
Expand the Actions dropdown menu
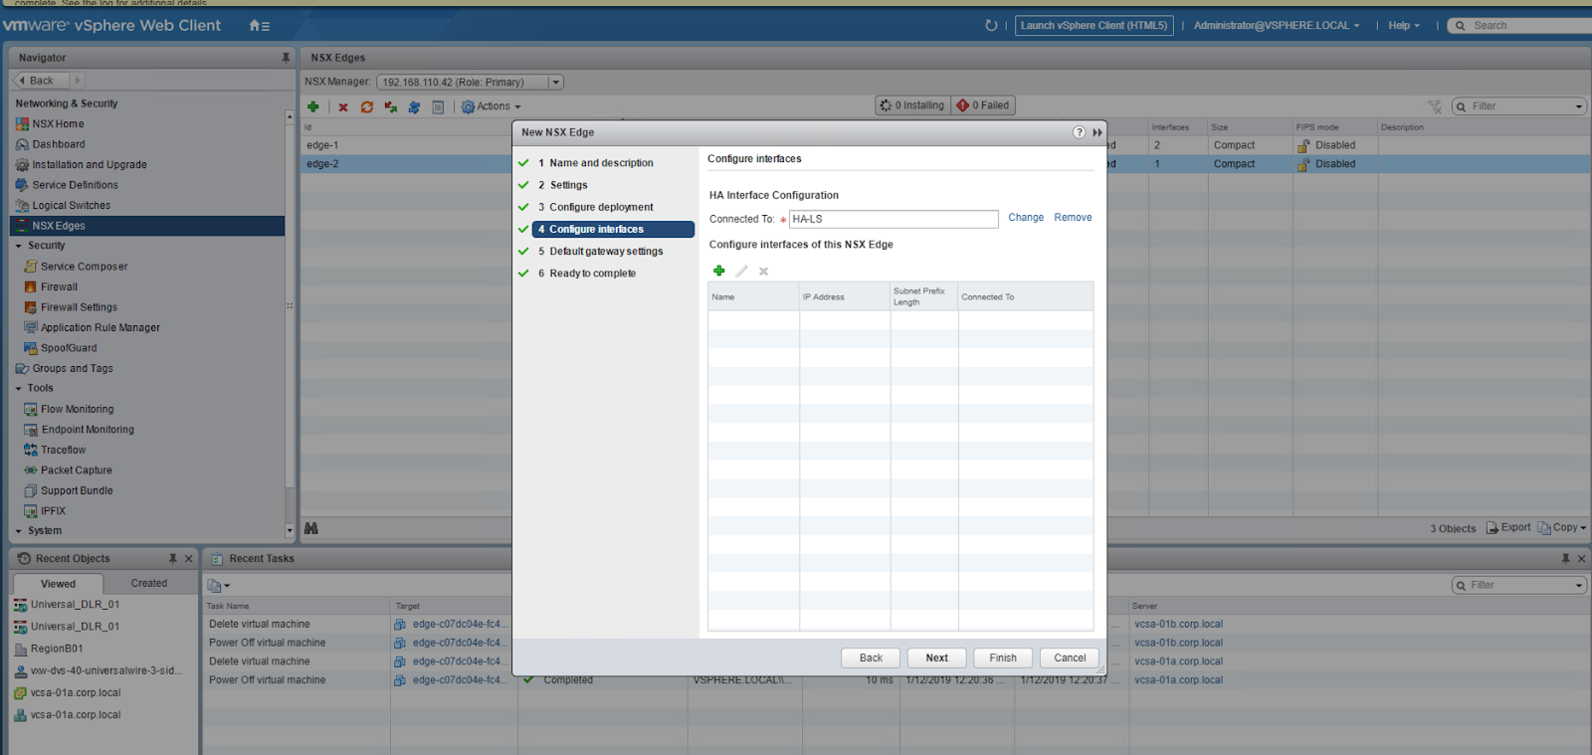(x=492, y=106)
